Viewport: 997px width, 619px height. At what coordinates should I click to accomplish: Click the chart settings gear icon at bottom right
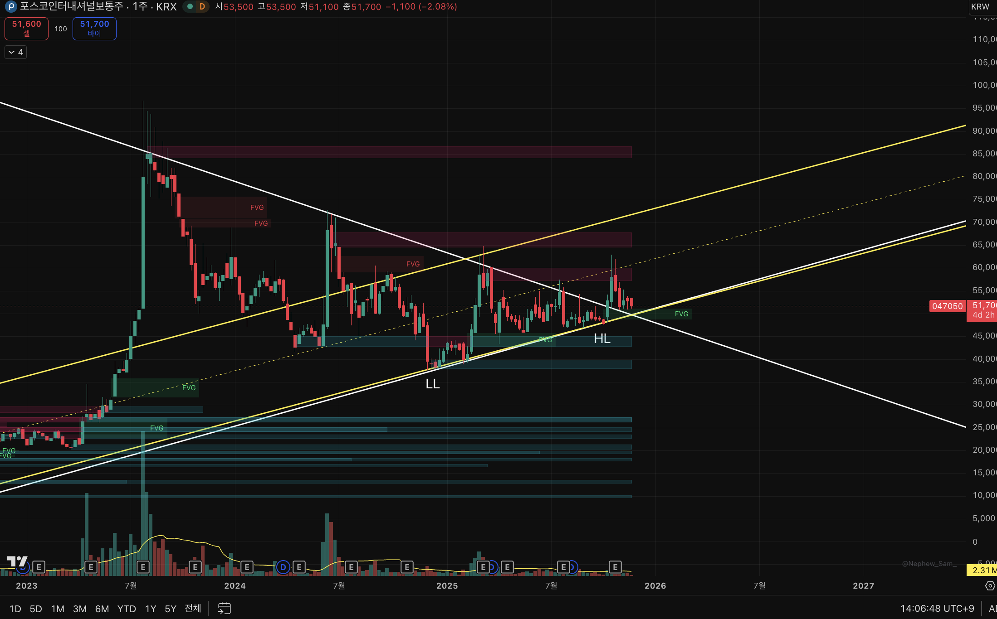coord(990,586)
